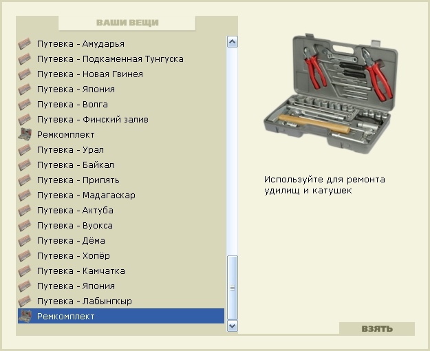Click the ВАШИ ВЕЩИ header tab
The height and width of the screenshot is (351, 430).
(x=127, y=23)
